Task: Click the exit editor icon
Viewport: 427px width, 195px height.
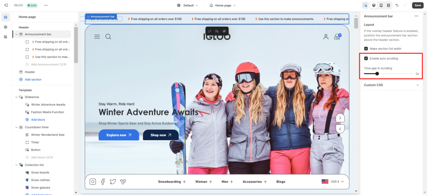Action: 5,5
